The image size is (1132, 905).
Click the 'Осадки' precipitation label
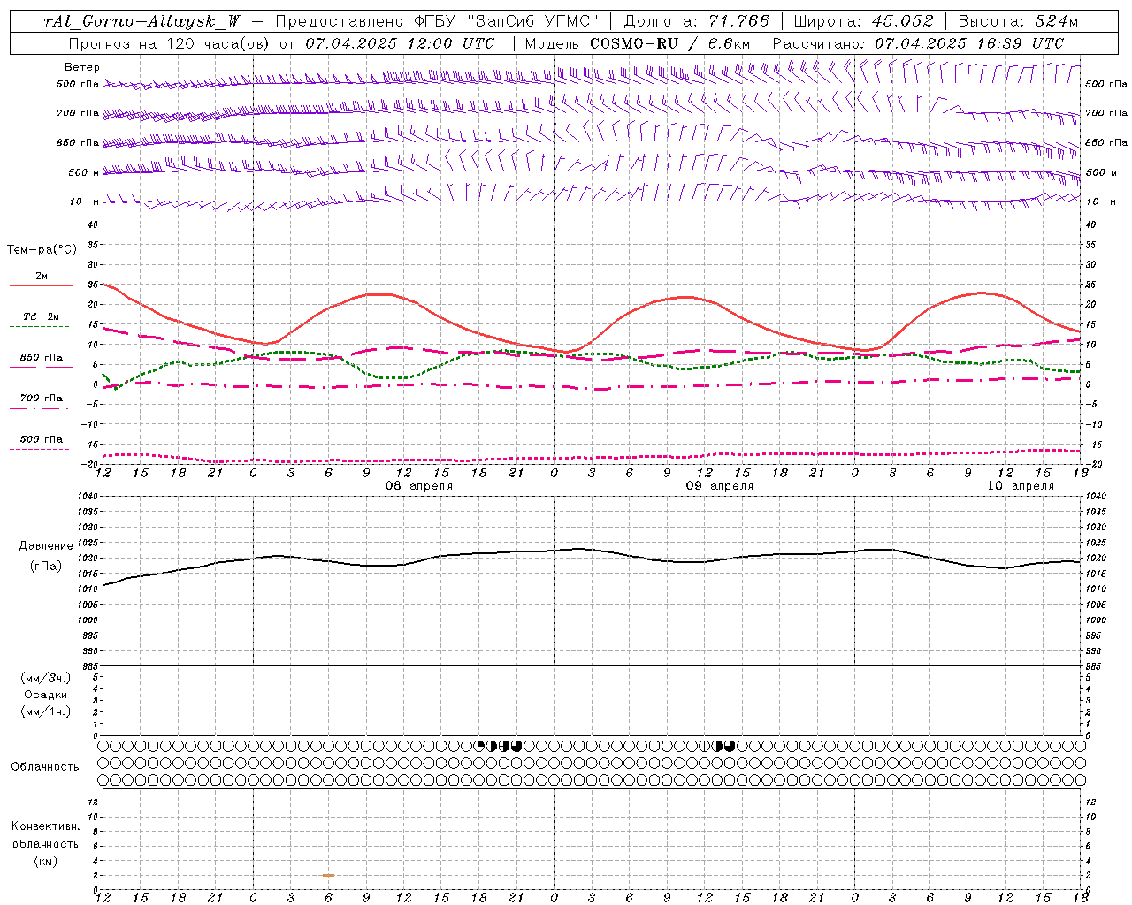coord(46,695)
